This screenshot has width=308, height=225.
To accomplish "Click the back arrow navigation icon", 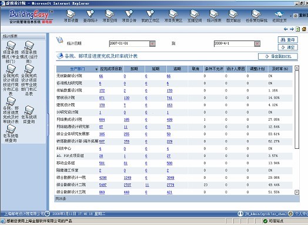I will pos(286,29).
